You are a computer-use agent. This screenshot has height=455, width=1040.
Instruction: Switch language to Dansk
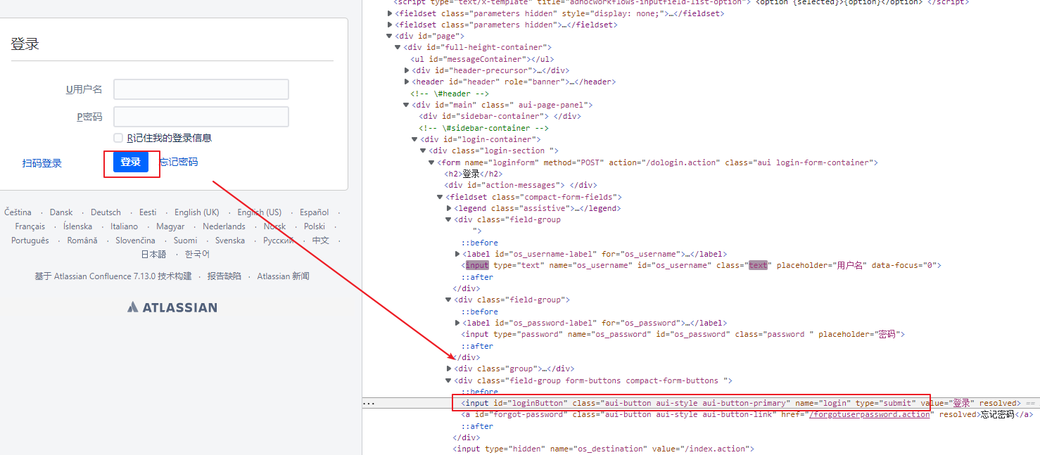pos(61,212)
